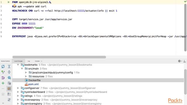
Task: Click the EXPOSE 8080 11111 line
Action: point(24,24)
